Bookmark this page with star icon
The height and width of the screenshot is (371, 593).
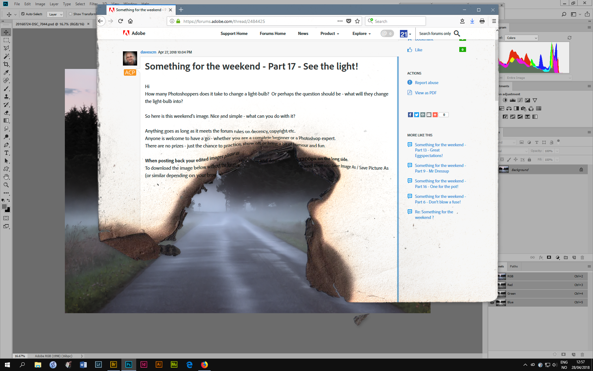tap(357, 21)
